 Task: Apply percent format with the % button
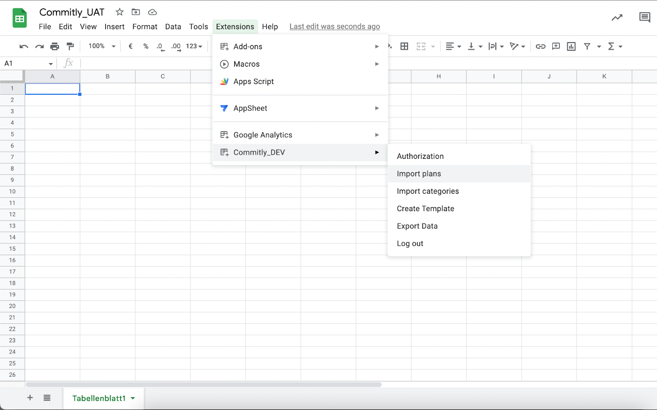tap(146, 46)
